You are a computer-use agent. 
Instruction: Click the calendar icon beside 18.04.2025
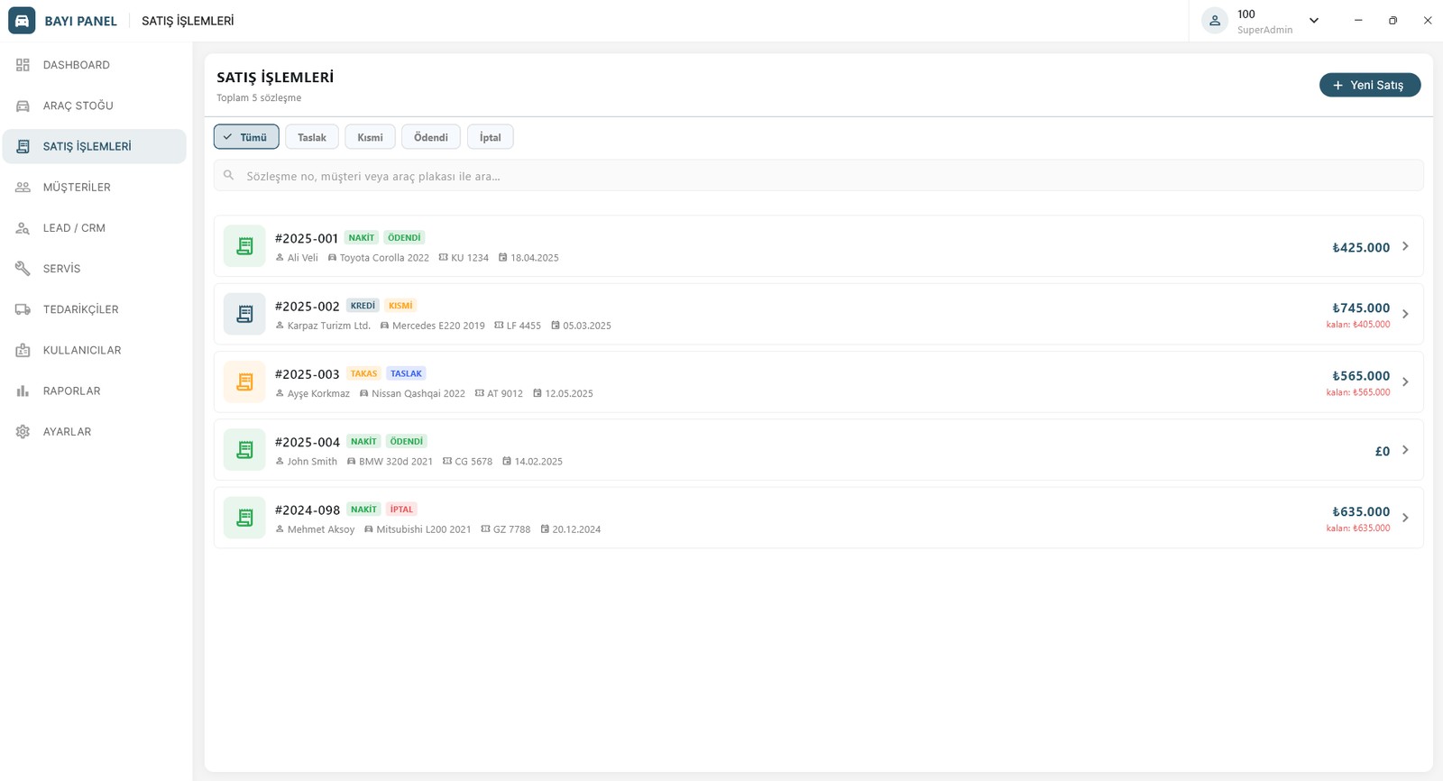point(503,258)
